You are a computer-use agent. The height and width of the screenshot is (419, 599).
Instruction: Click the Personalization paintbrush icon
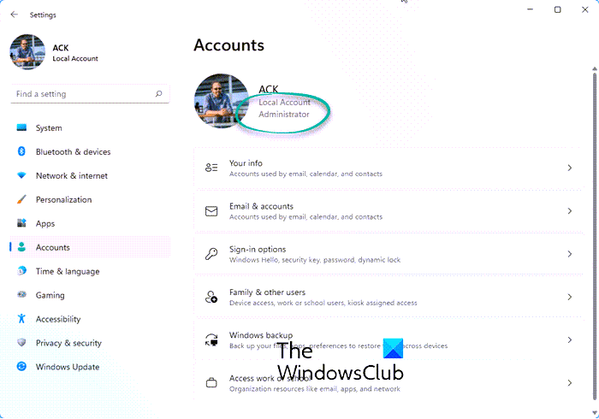pyautogui.click(x=21, y=199)
